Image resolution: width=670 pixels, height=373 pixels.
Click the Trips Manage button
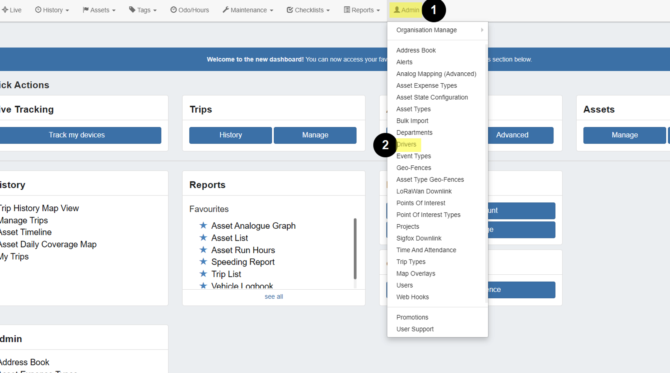[x=315, y=135]
